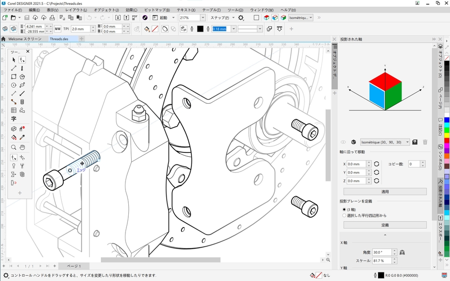Click the 適用 apply button

click(x=384, y=192)
